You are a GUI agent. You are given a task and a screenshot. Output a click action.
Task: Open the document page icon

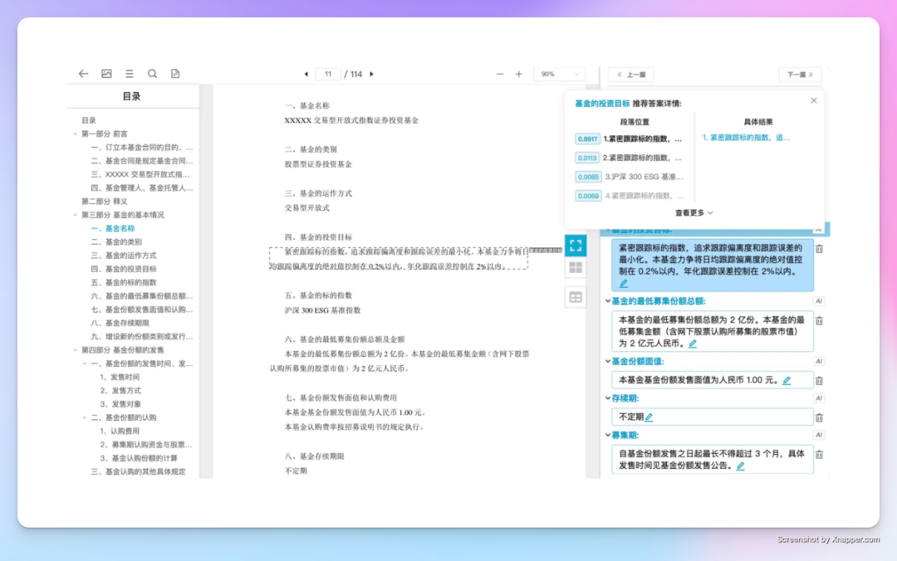click(175, 74)
